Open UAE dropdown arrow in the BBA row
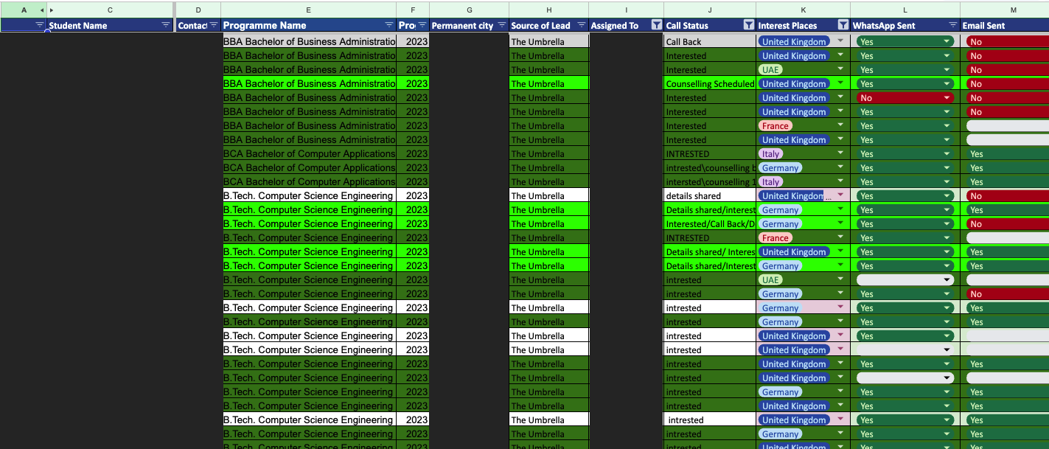The width and height of the screenshot is (1049, 449). 840,69
